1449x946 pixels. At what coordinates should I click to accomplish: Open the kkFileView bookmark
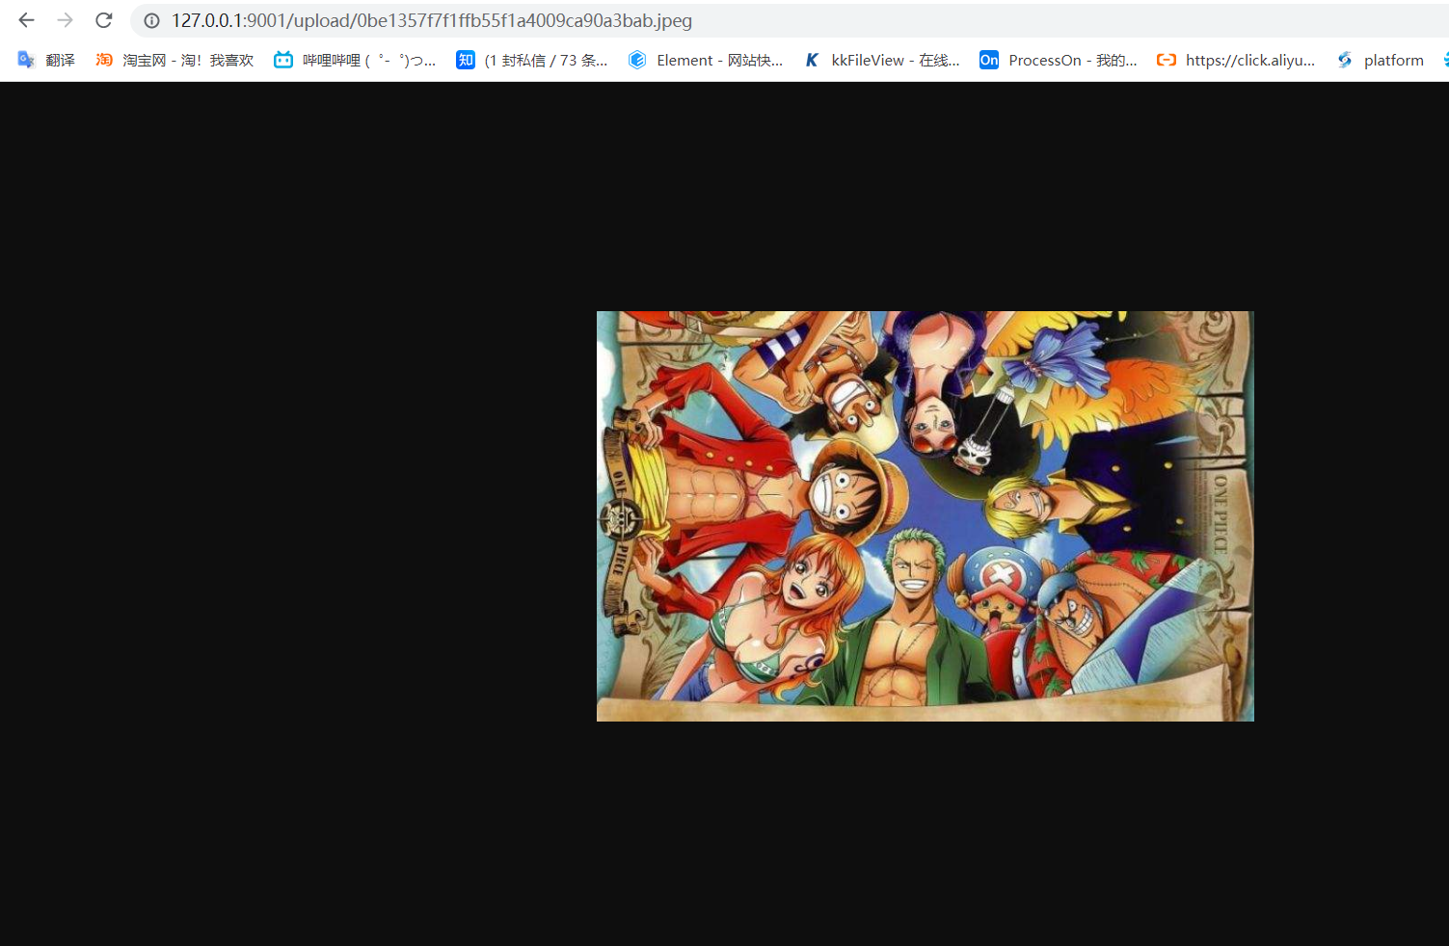(882, 60)
